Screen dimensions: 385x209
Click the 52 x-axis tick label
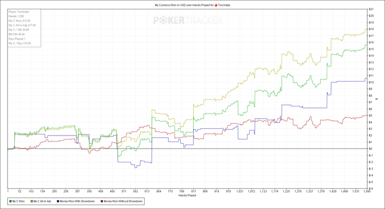(x=20, y=191)
